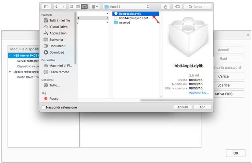Click the sidebar vertical scrollbar
Screen dimensions: 252x163
point(75,38)
